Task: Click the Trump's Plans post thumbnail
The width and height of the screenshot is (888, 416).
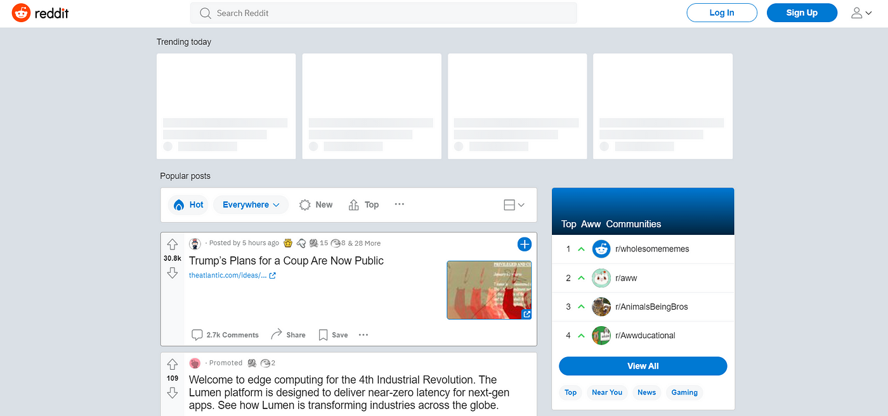Action: click(x=489, y=290)
